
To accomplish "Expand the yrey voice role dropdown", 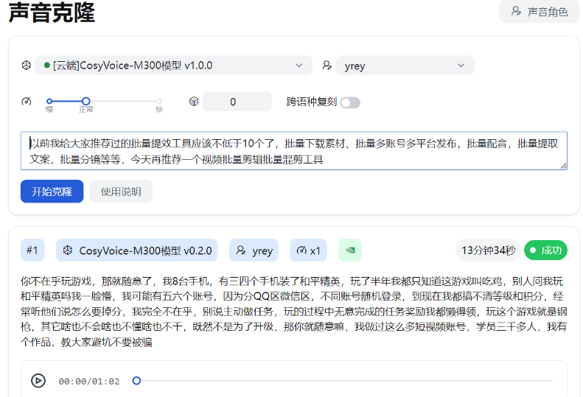I will [405, 66].
